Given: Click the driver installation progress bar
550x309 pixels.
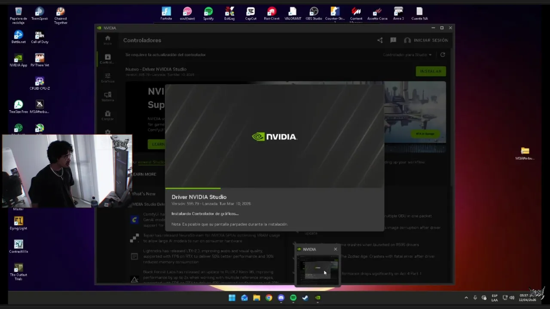Looking at the screenshot, I should (275, 188).
